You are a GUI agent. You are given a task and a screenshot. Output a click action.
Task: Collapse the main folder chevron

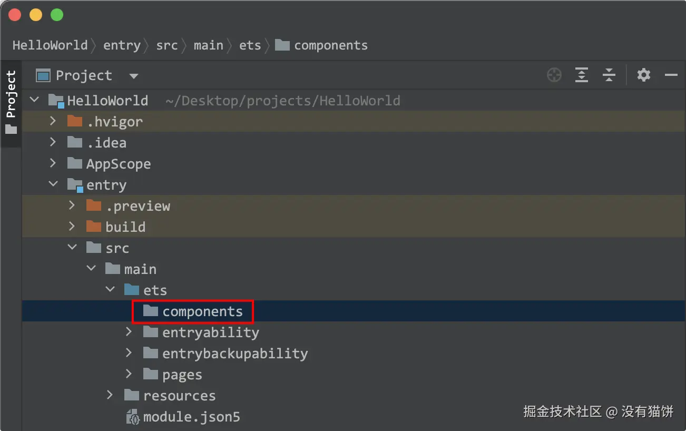[92, 269]
